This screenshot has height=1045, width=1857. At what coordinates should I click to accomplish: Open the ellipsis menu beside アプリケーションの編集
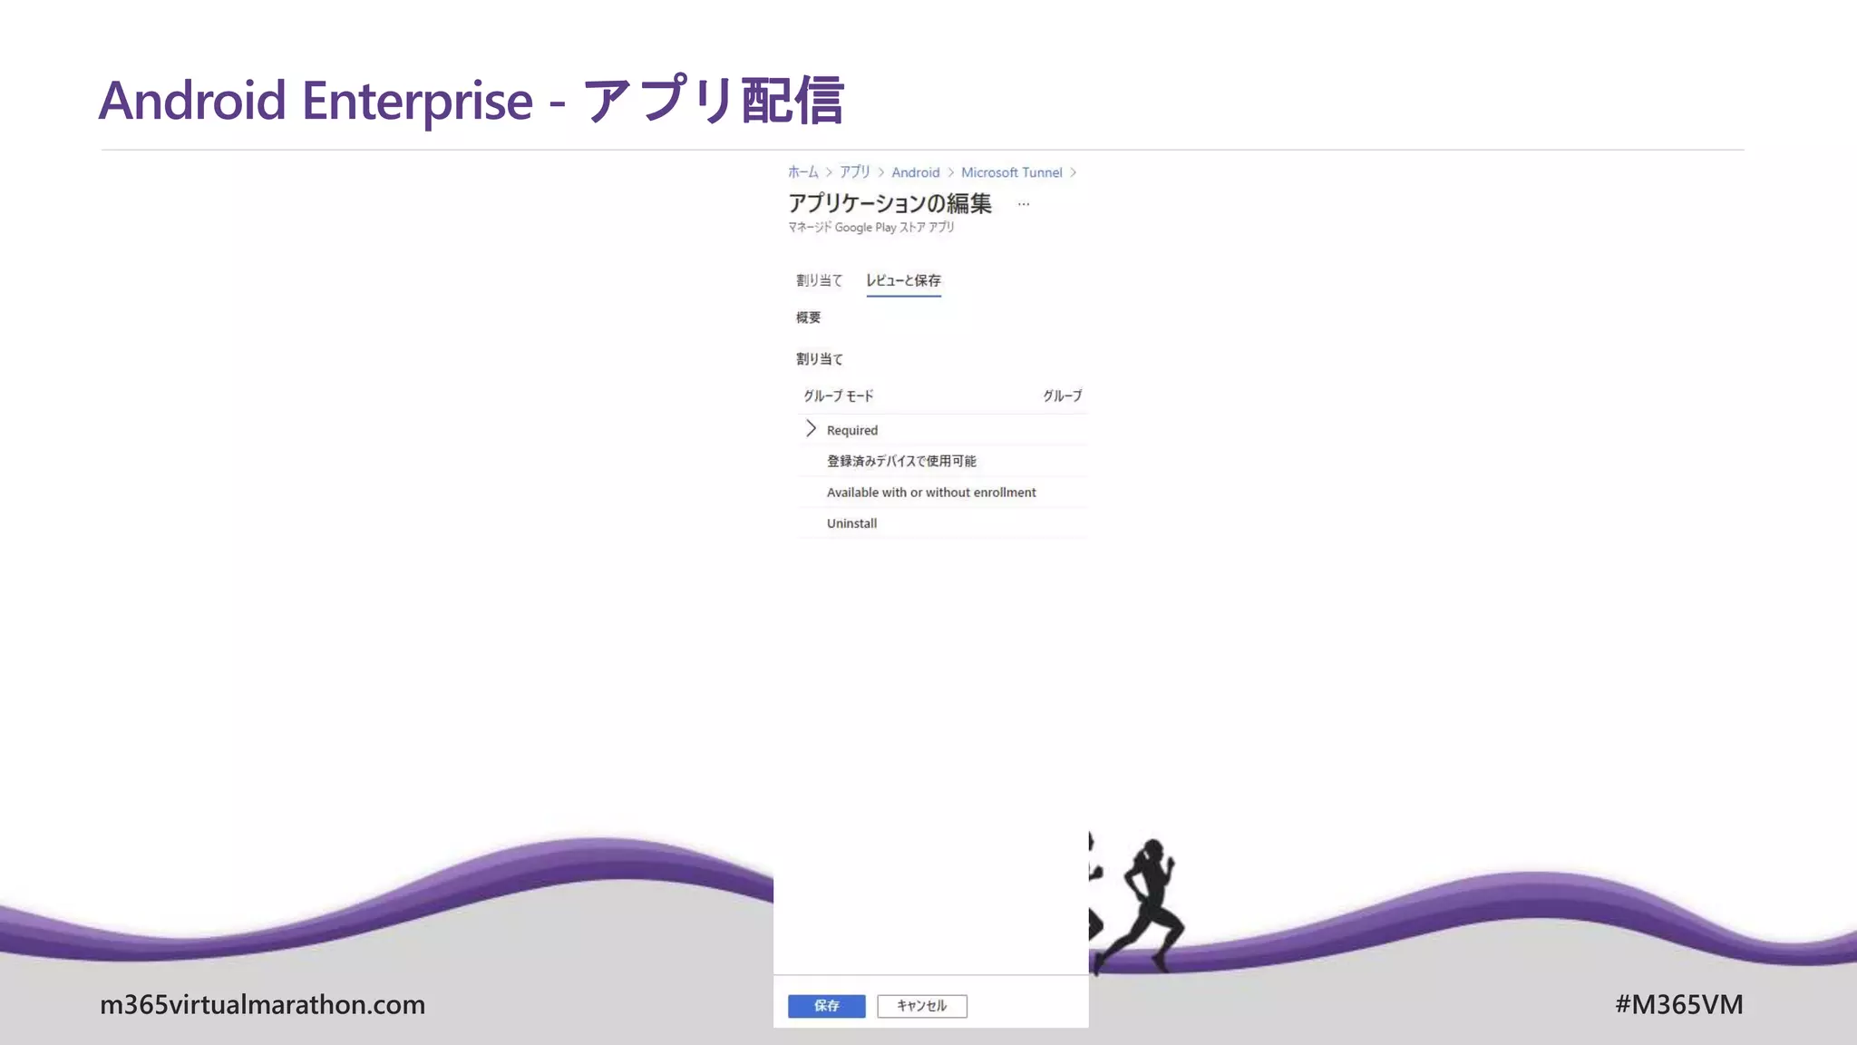pyautogui.click(x=1024, y=204)
